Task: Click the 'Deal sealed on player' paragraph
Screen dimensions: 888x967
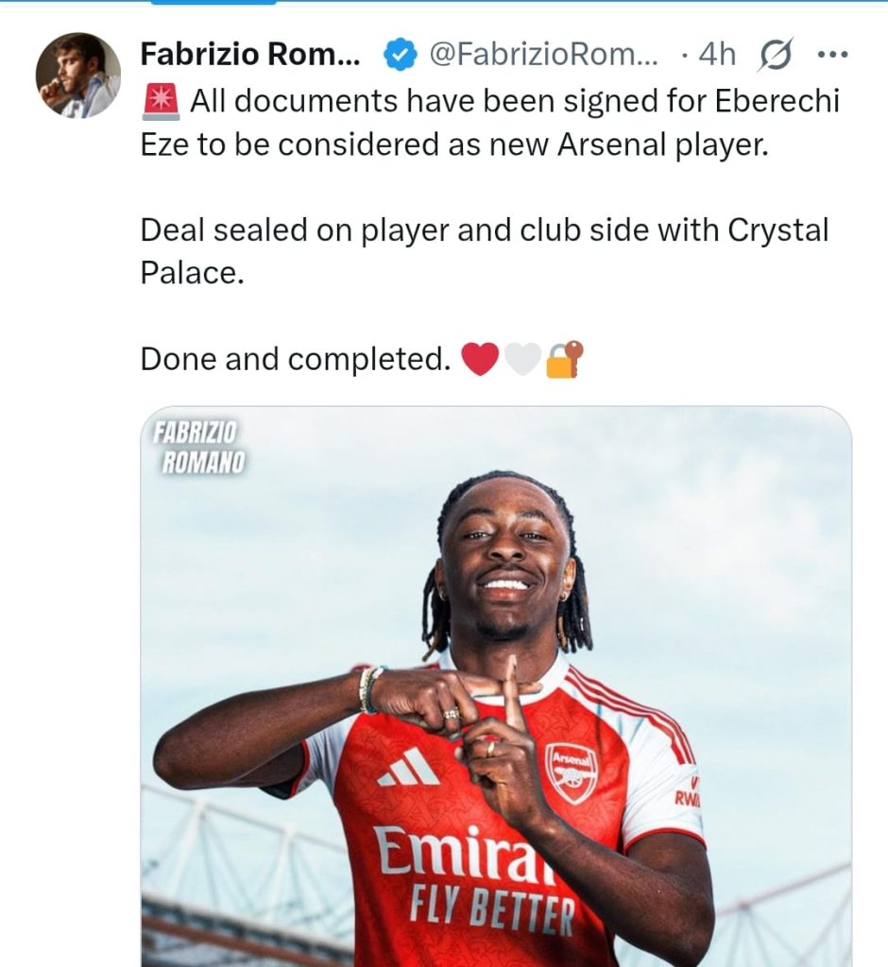Action: [485, 251]
